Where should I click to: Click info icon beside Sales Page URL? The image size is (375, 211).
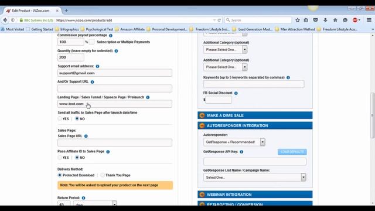pyautogui.click(x=86, y=136)
